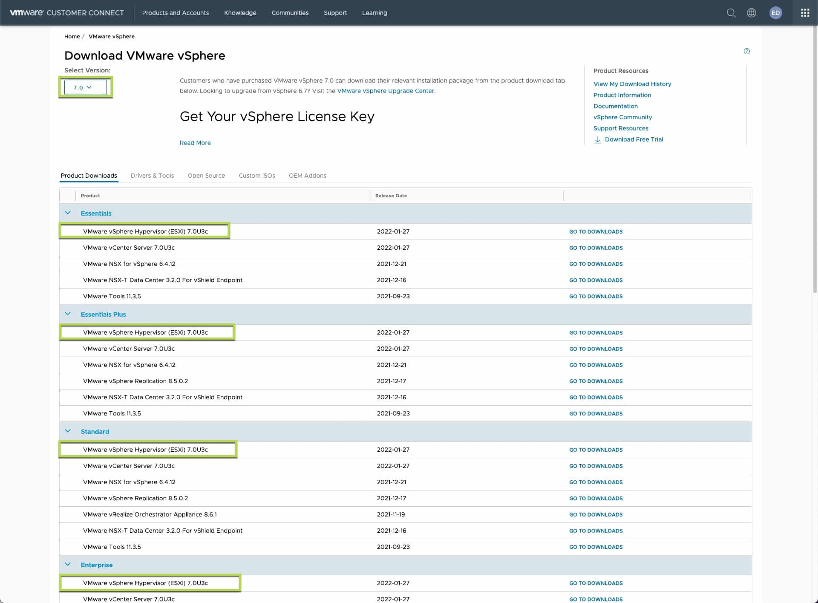Click 2021-11-19 release date cell
This screenshot has height=603, width=818.
pyautogui.click(x=391, y=514)
